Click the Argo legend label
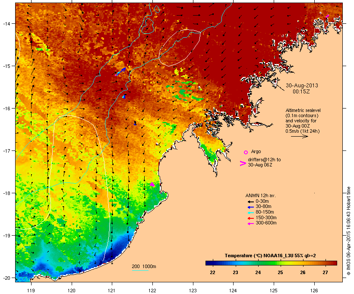The width and height of the screenshot is (354, 294). point(256,151)
